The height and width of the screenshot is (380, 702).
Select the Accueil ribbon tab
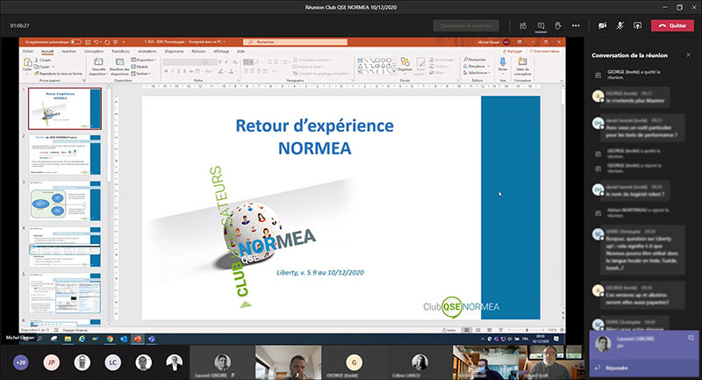(x=47, y=52)
